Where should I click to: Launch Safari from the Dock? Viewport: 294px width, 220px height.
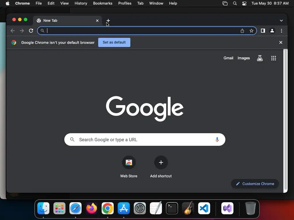click(76, 208)
